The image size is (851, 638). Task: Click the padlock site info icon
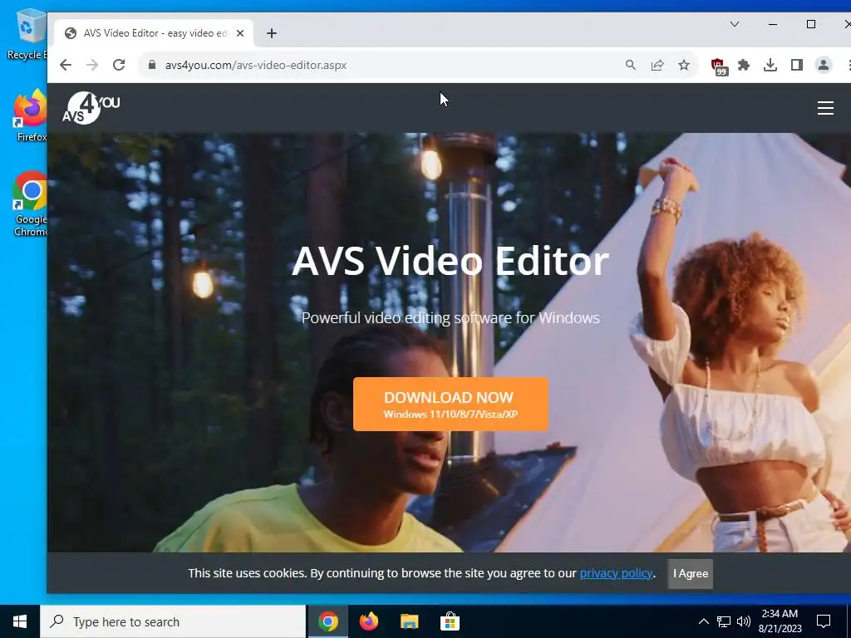(x=152, y=65)
